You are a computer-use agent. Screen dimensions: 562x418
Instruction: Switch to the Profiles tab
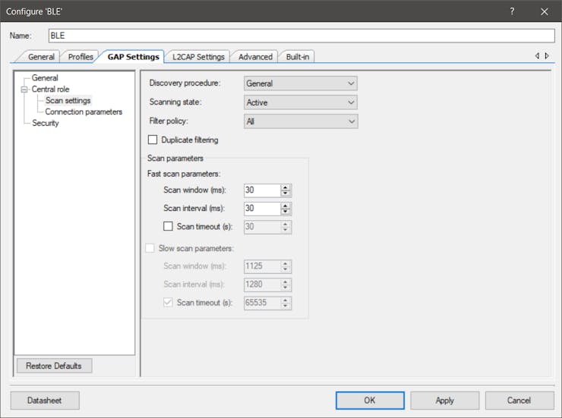[x=81, y=57]
